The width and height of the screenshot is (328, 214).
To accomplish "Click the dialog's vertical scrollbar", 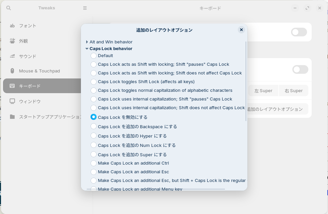I will pyautogui.click(x=246, y=81).
